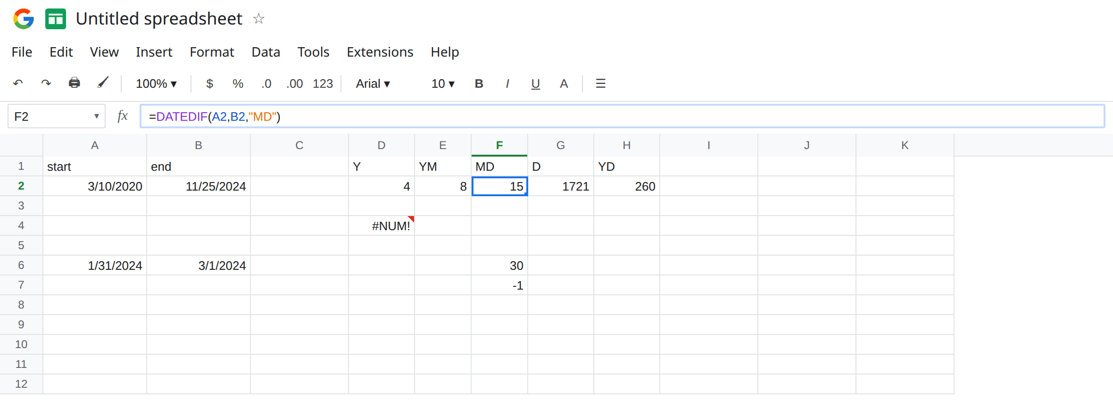This screenshot has width=1113, height=400.
Task: Increase decimal places (.00)
Action: tap(295, 83)
